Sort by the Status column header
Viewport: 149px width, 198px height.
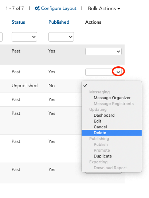point(18,22)
